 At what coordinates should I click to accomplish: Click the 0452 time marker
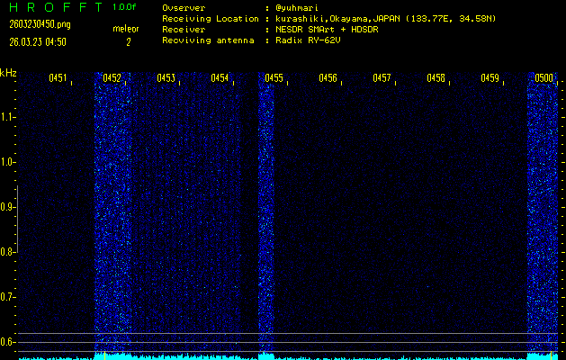click(x=112, y=78)
